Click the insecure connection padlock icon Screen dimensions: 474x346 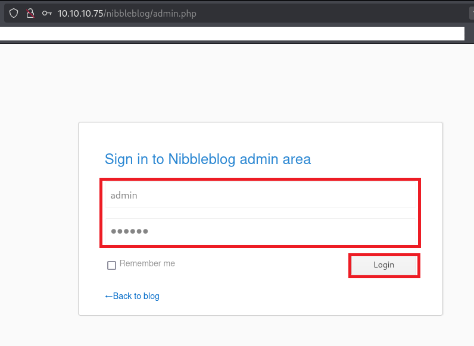[x=30, y=14]
